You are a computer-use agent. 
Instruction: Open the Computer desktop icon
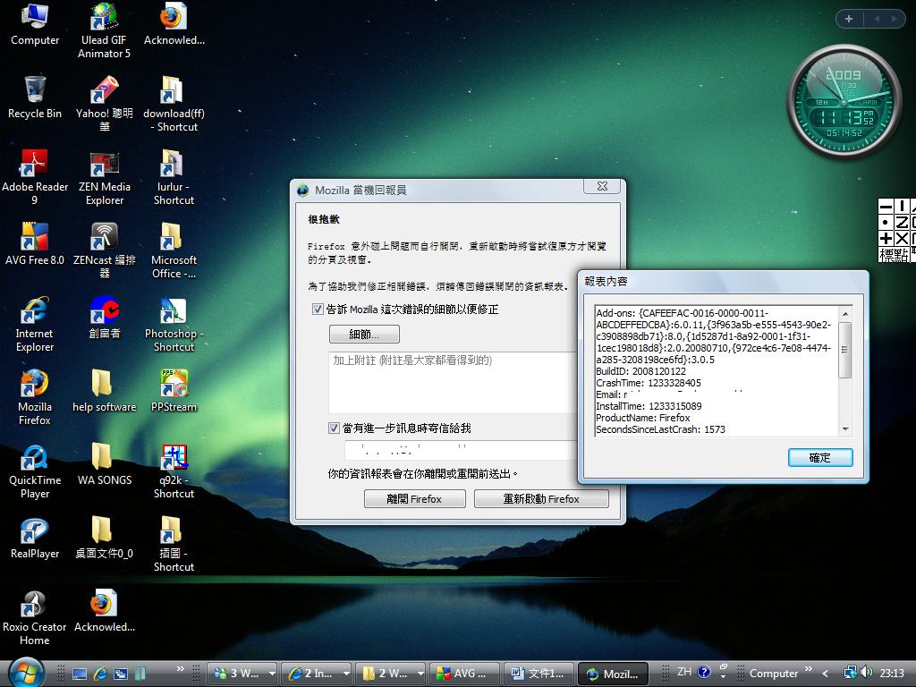[35, 24]
